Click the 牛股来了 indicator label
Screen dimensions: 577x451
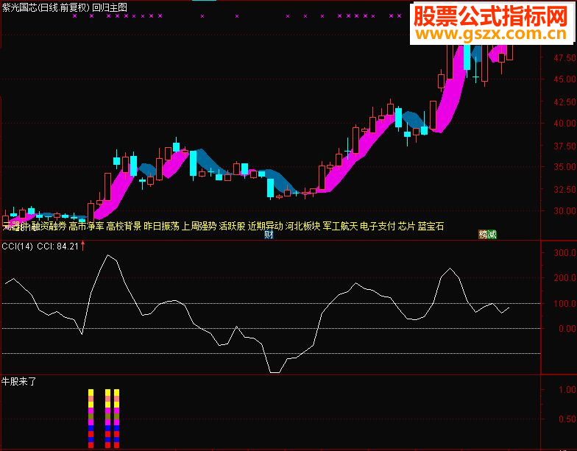click(x=19, y=381)
